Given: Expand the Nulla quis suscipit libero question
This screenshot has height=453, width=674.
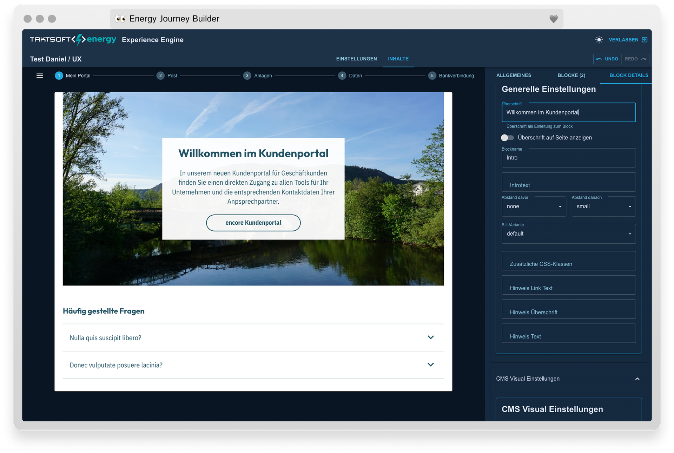Looking at the screenshot, I should click(x=253, y=337).
